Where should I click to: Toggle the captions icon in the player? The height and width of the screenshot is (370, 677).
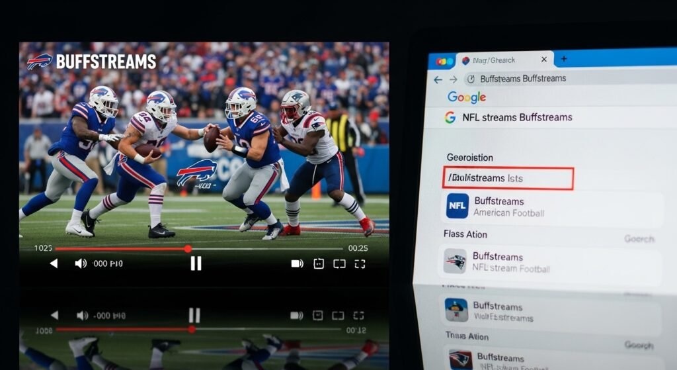point(297,263)
